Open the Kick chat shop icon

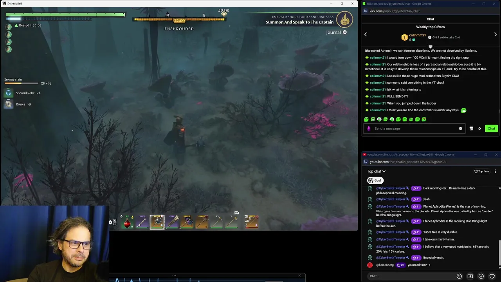tap(471, 128)
